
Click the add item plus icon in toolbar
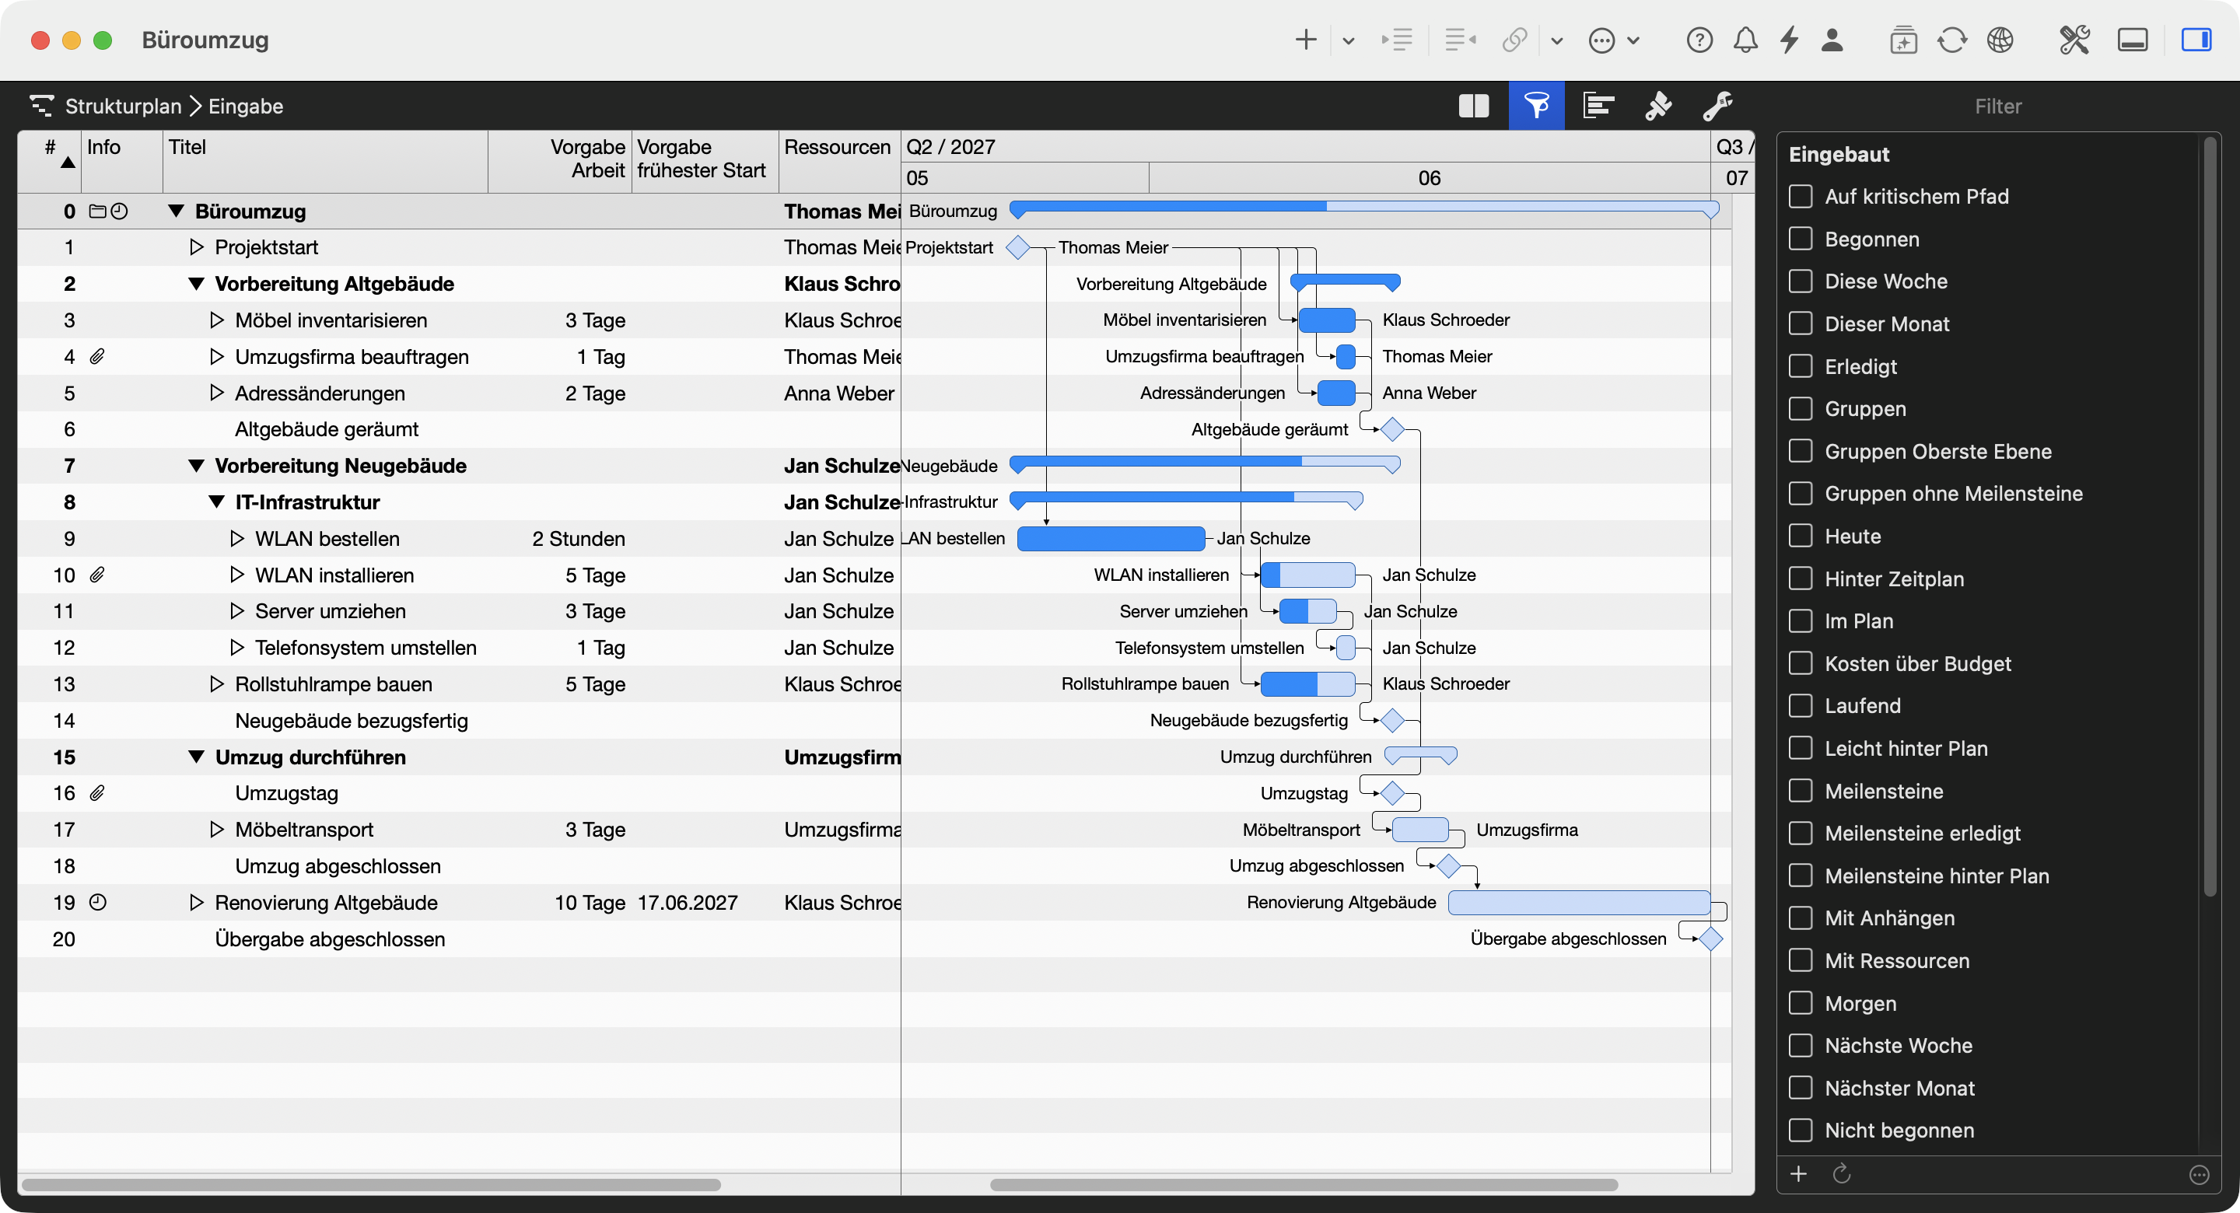[1305, 40]
